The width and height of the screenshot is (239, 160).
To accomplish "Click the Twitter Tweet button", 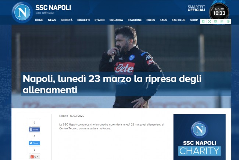I will (x=34, y=143).
